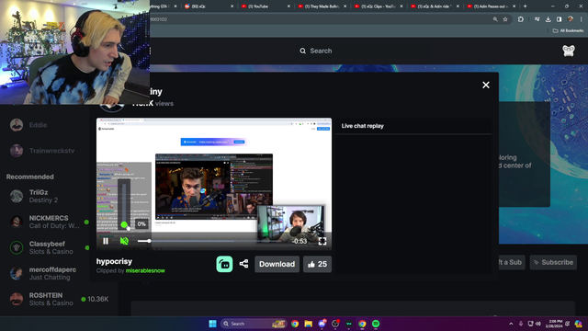Image resolution: width=588 pixels, height=331 pixels.
Task: Open the notifications bell in the tray
Action: click(x=568, y=324)
